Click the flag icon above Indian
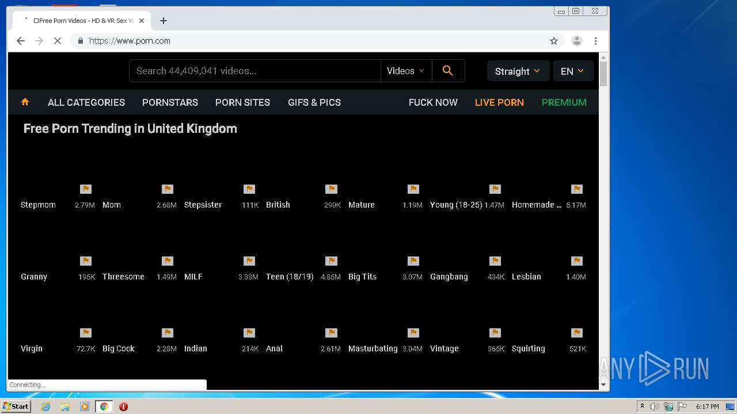 [x=249, y=333]
